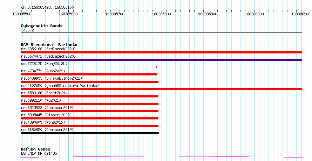Click the 168385800 ruler coordinate

pos(162,14)
